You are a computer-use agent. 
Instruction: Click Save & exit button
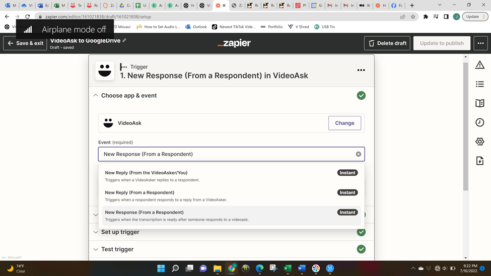25,43
